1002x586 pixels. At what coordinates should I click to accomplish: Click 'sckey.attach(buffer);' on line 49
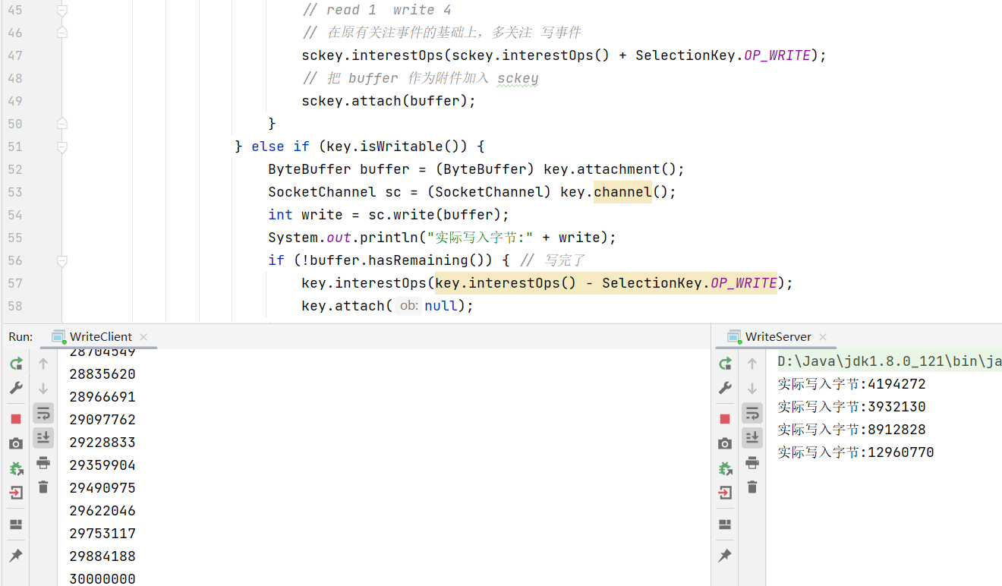[x=389, y=101]
